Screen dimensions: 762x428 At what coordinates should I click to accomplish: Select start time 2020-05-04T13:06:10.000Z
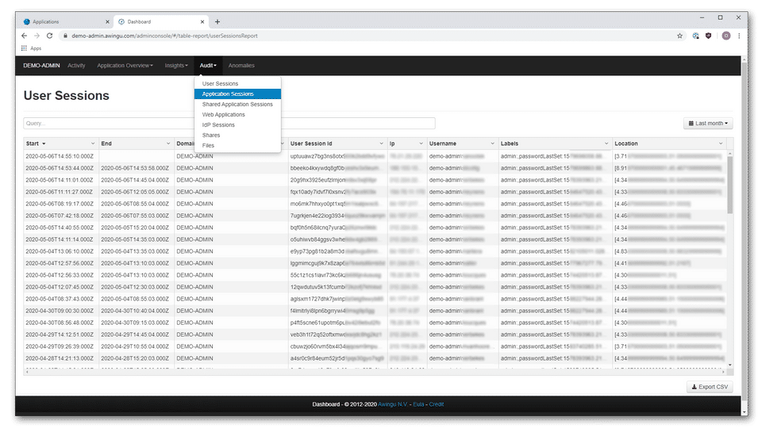60,251
